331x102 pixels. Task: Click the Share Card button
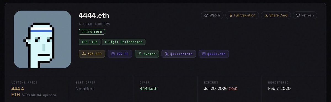(x=276, y=15)
